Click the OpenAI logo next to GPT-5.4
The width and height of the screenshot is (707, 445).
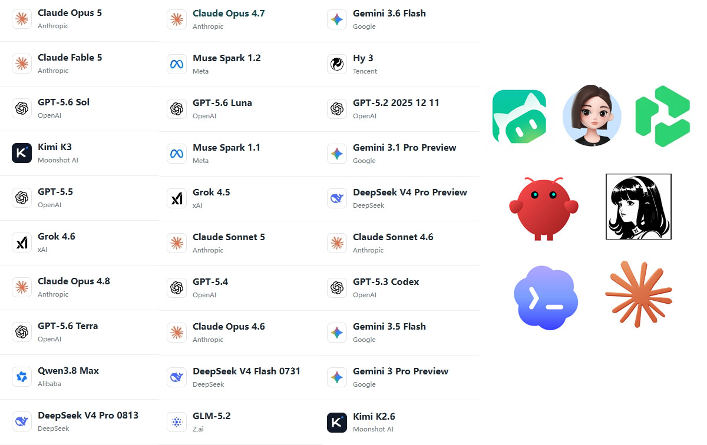pos(177,287)
